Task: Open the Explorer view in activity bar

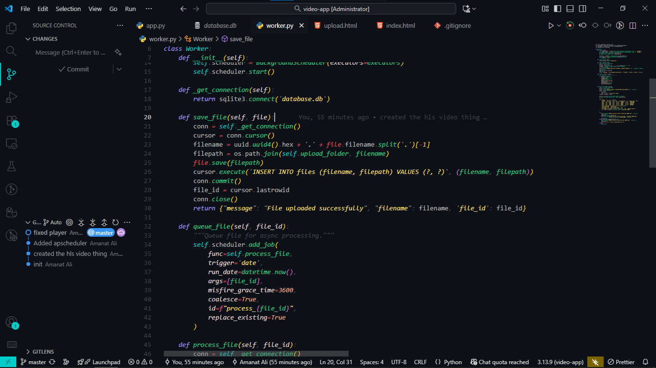Action: 11,28
